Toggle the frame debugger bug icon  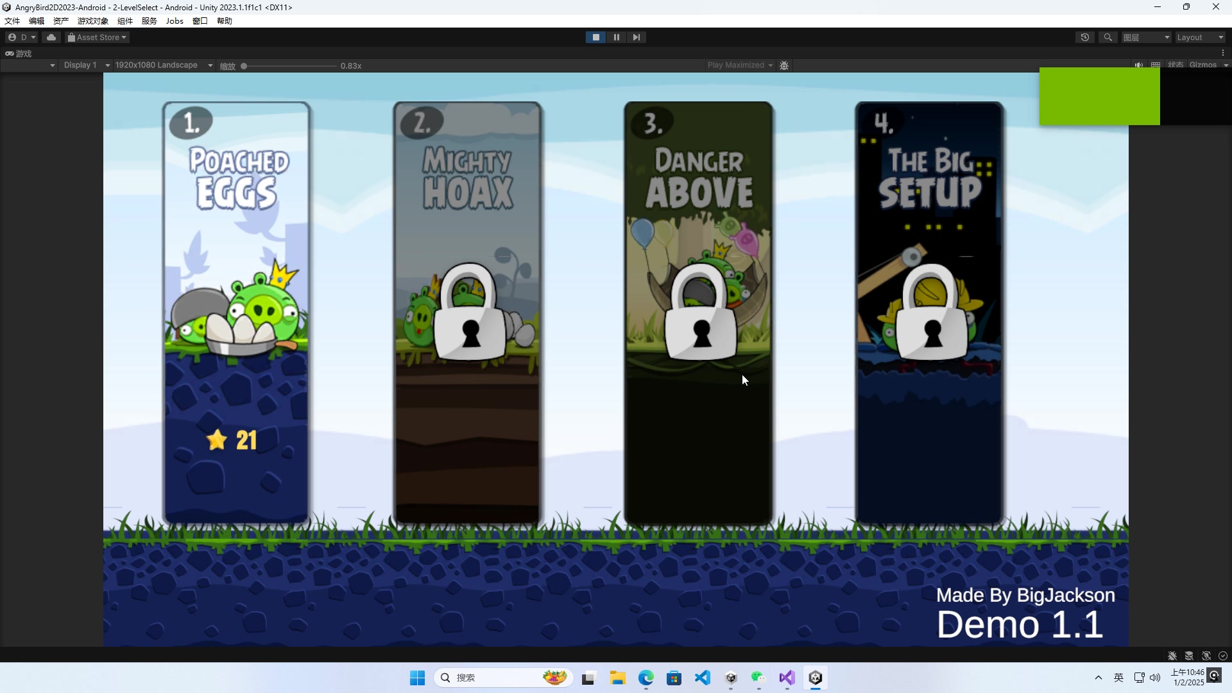tap(784, 65)
